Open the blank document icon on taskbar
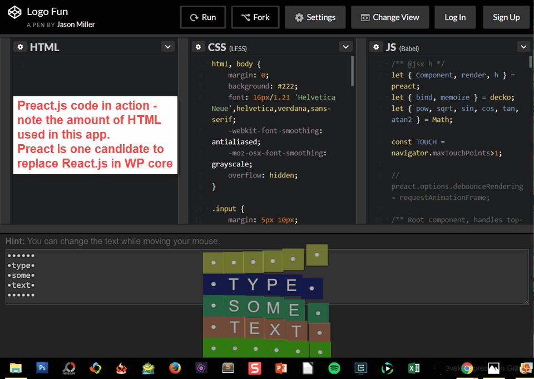Viewport: 534px width, 379px height. 308,368
